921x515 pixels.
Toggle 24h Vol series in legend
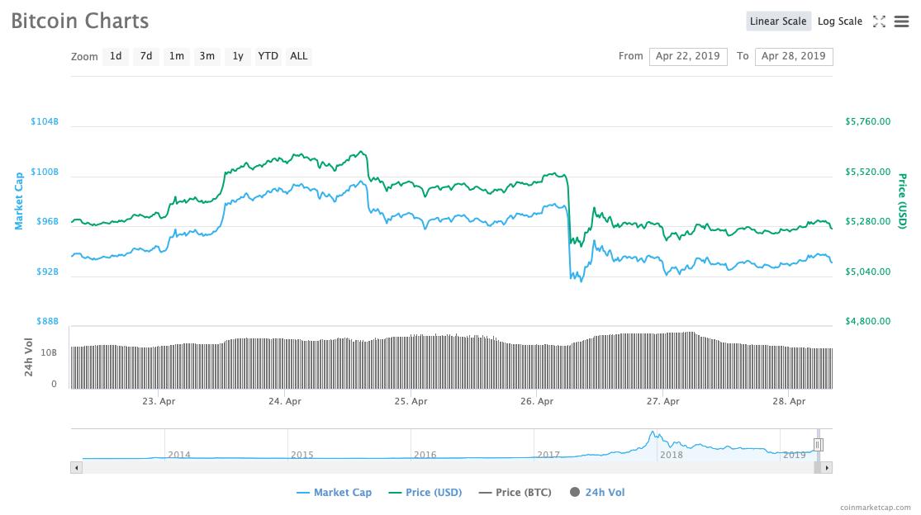click(597, 493)
